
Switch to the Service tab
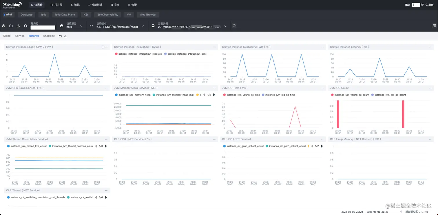[20, 36]
